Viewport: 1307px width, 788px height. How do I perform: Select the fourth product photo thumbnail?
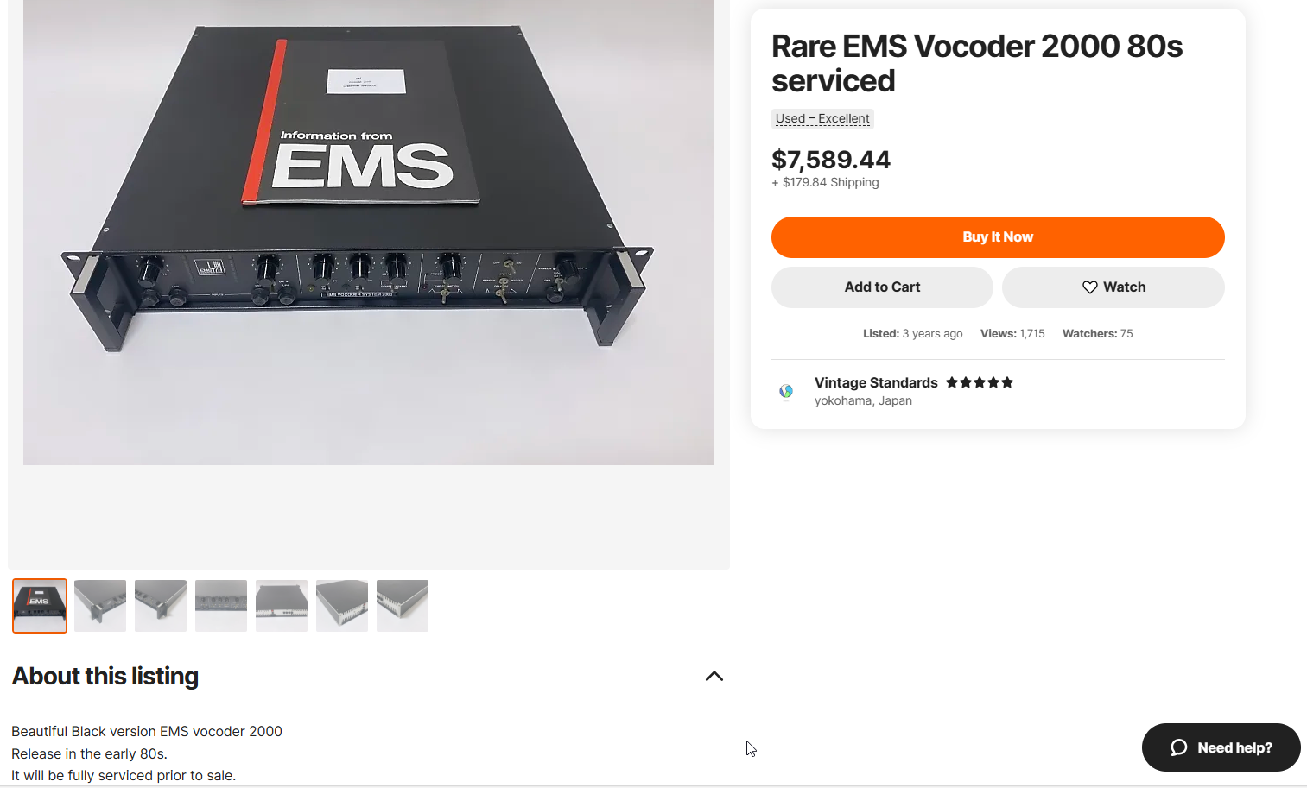221,606
